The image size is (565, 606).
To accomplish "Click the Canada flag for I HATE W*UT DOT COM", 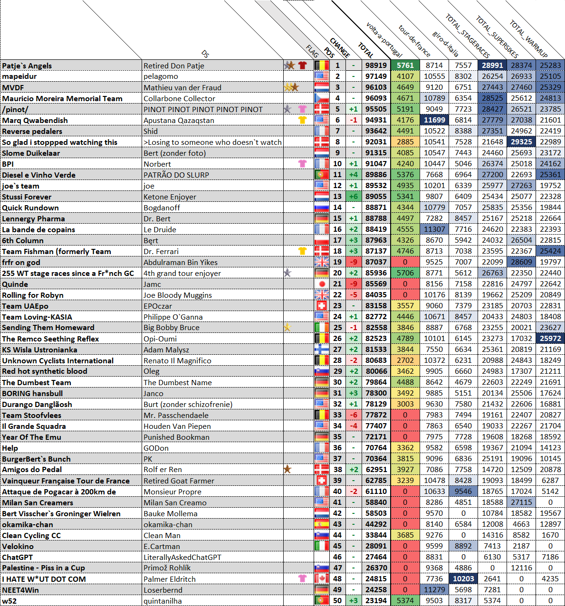I will coord(322,579).
